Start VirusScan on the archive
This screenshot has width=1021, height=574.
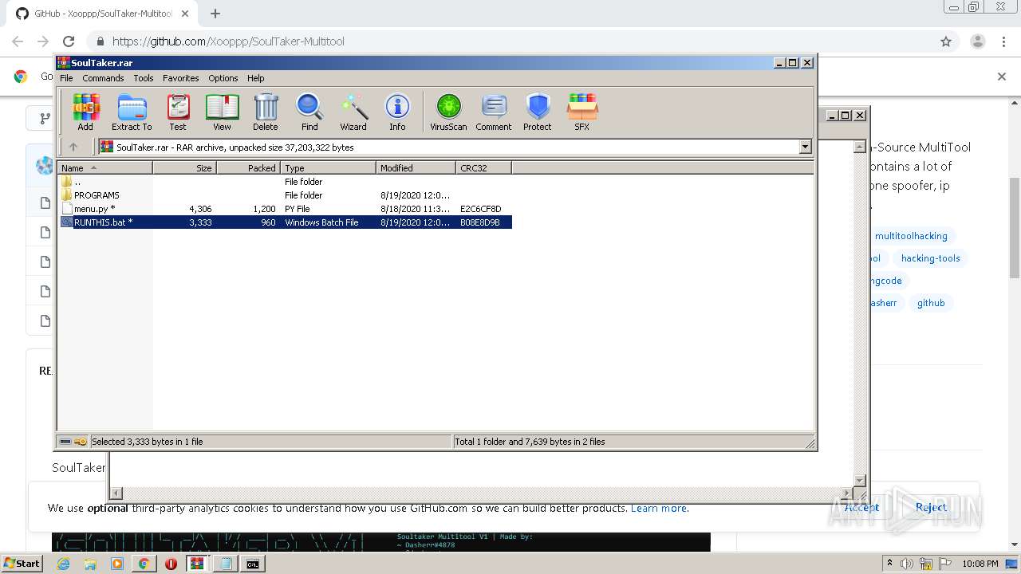(x=448, y=112)
